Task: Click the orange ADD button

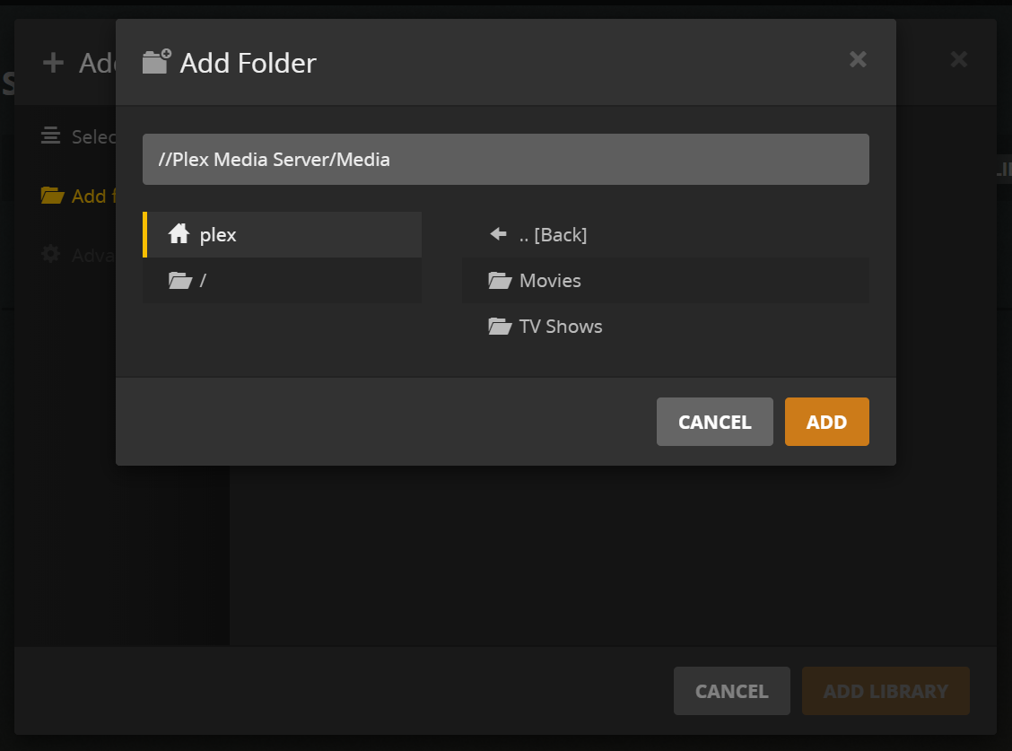Action: pyautogui.click(x=827, y=422)
